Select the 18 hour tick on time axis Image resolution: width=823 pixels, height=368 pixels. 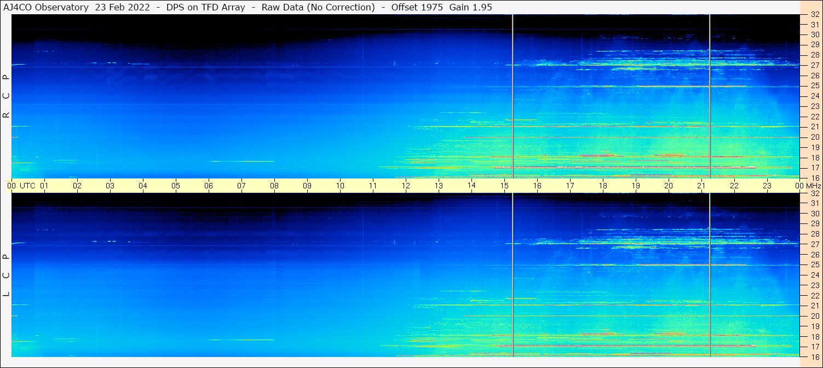(603, 186)
